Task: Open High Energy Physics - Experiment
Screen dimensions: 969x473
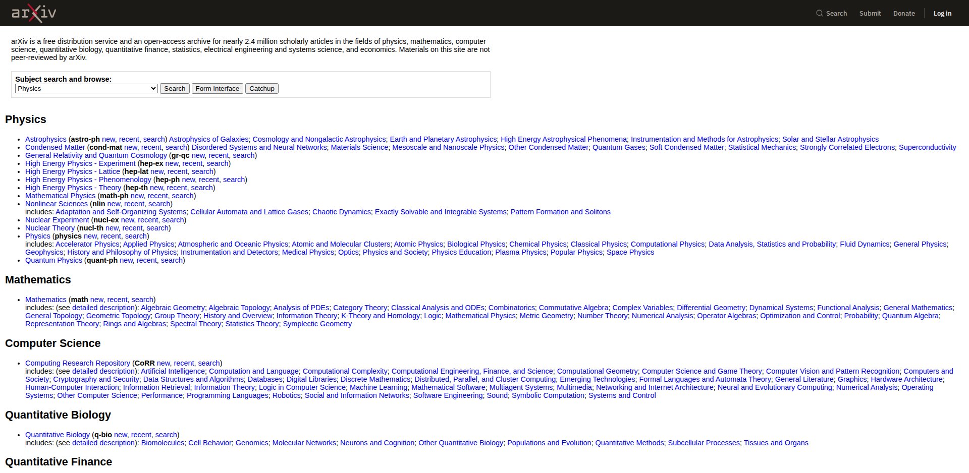Action: tap(81, 163)
